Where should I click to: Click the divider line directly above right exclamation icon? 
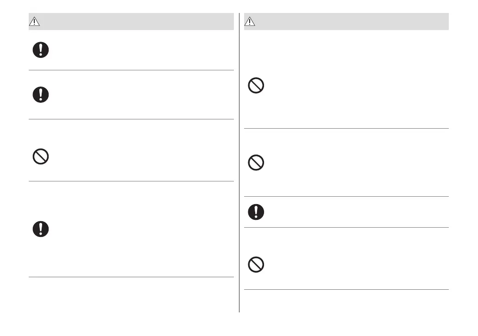(x=346, y=197)
